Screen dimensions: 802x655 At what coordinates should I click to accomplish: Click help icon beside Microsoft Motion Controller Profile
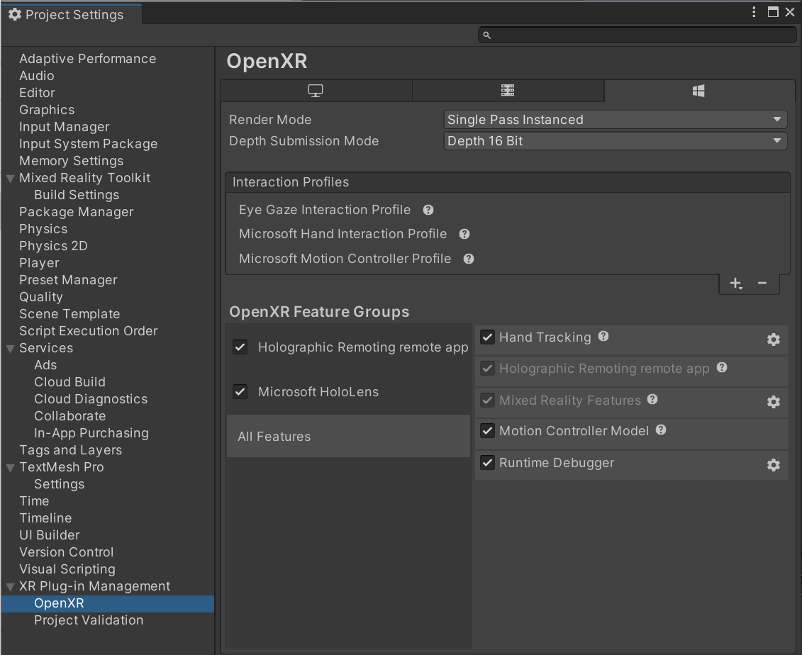click(469, 259)
